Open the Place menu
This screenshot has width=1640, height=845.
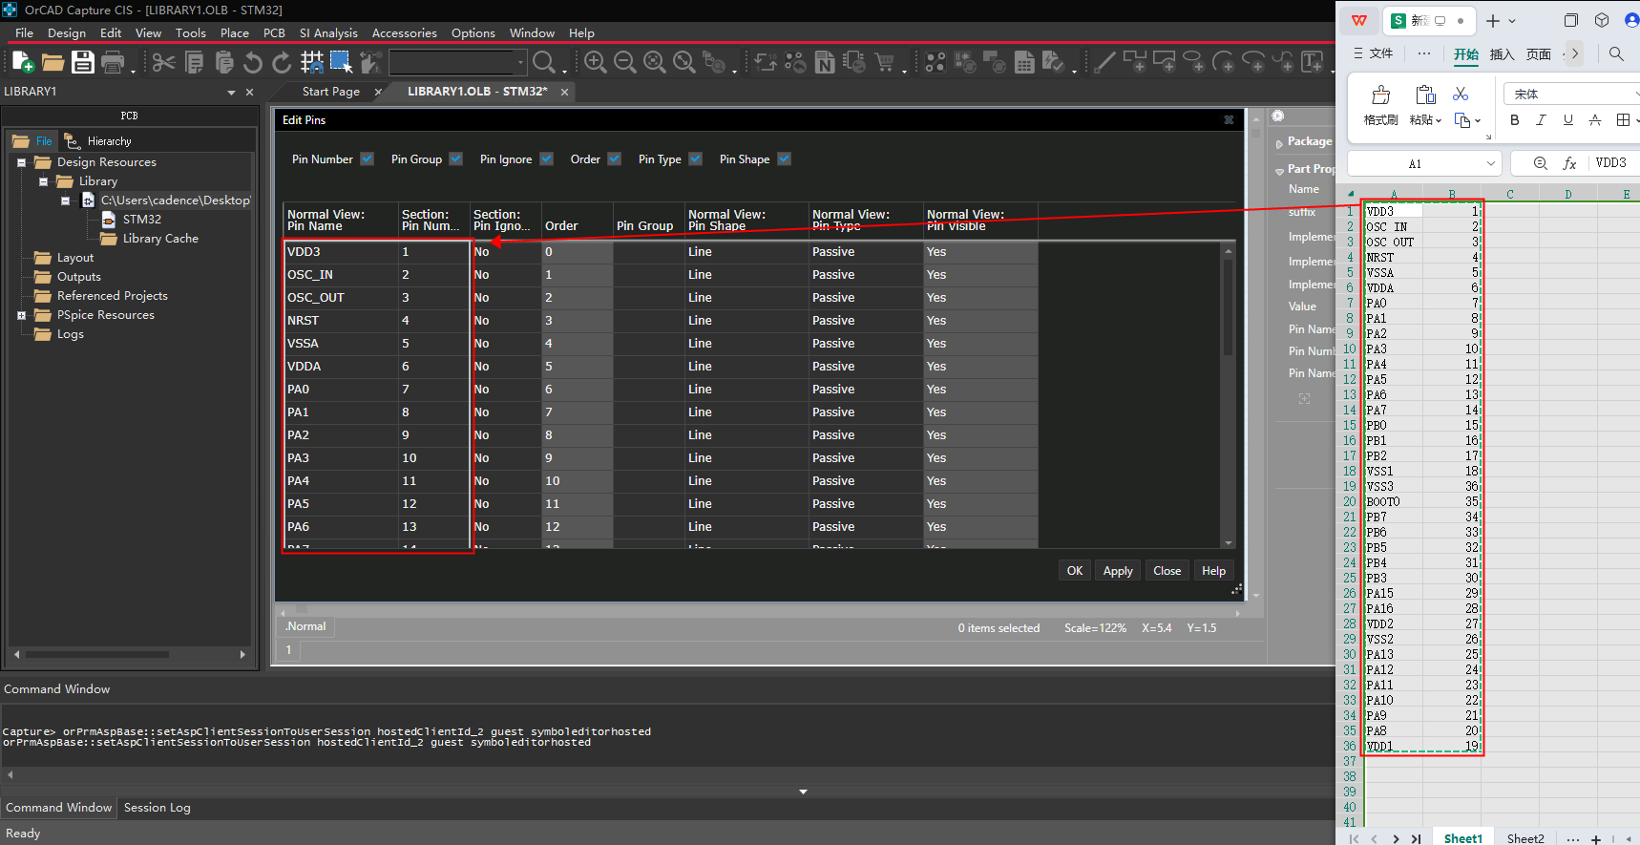pyautogui.click(x=234, y=32)
